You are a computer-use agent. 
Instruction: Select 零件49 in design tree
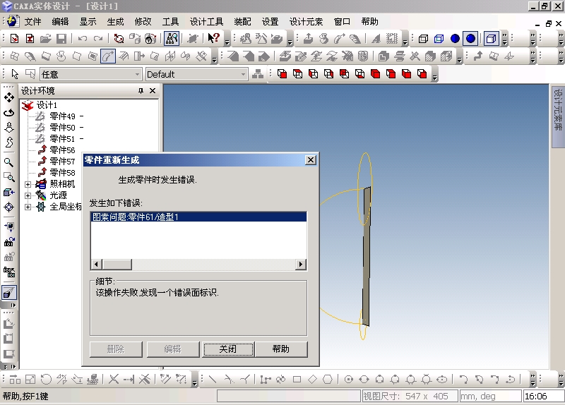[x=62, y=116]
